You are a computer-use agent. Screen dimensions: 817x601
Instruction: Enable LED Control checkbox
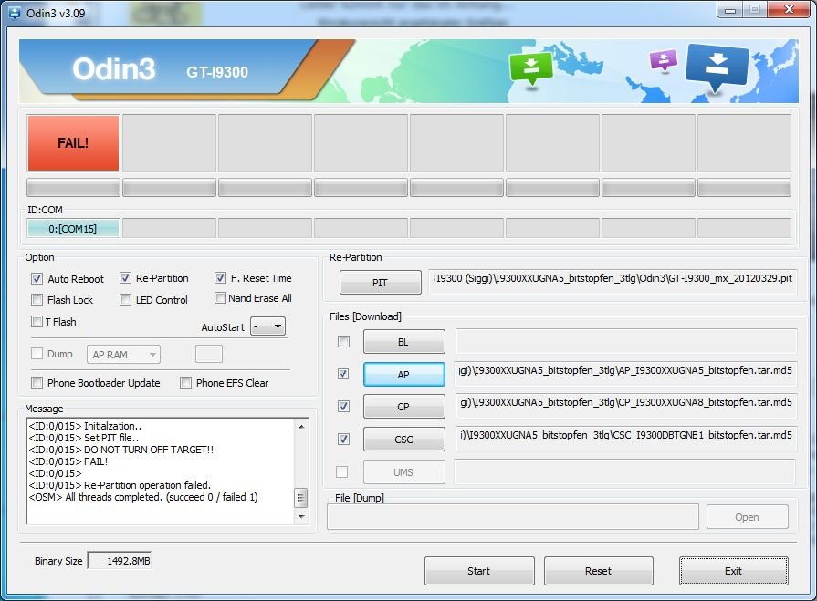pos(125,300)
